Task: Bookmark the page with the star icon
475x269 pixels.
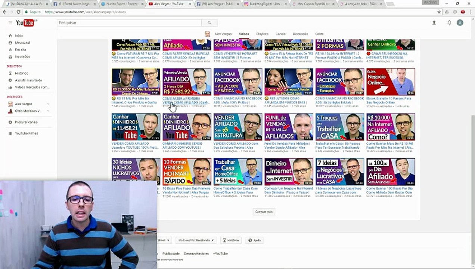Action: (439, 12)
